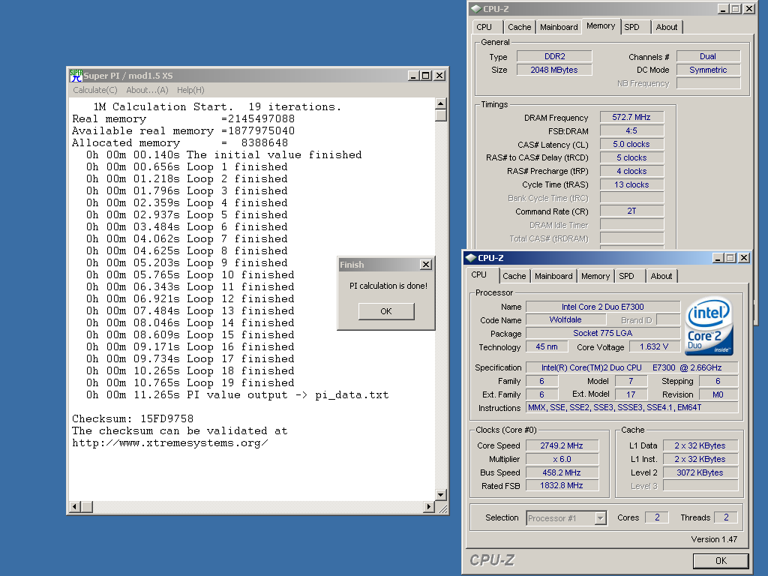This screenshot has height=576, width=768.
Task: Click the Core Voltage value 1.632 V
Action: pyautogui.click(x=654, y=346)
